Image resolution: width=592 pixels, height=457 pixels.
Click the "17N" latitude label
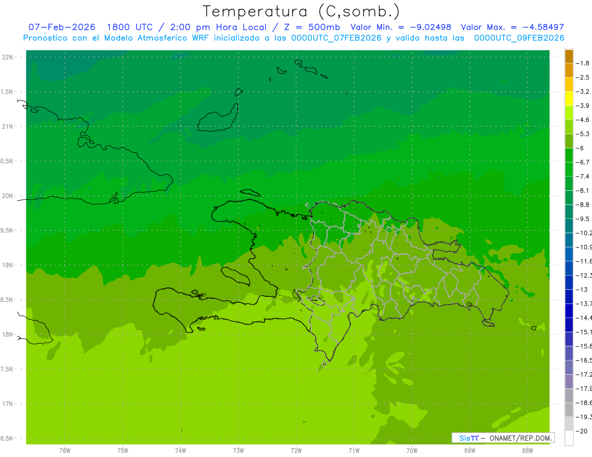coord(8,404)
